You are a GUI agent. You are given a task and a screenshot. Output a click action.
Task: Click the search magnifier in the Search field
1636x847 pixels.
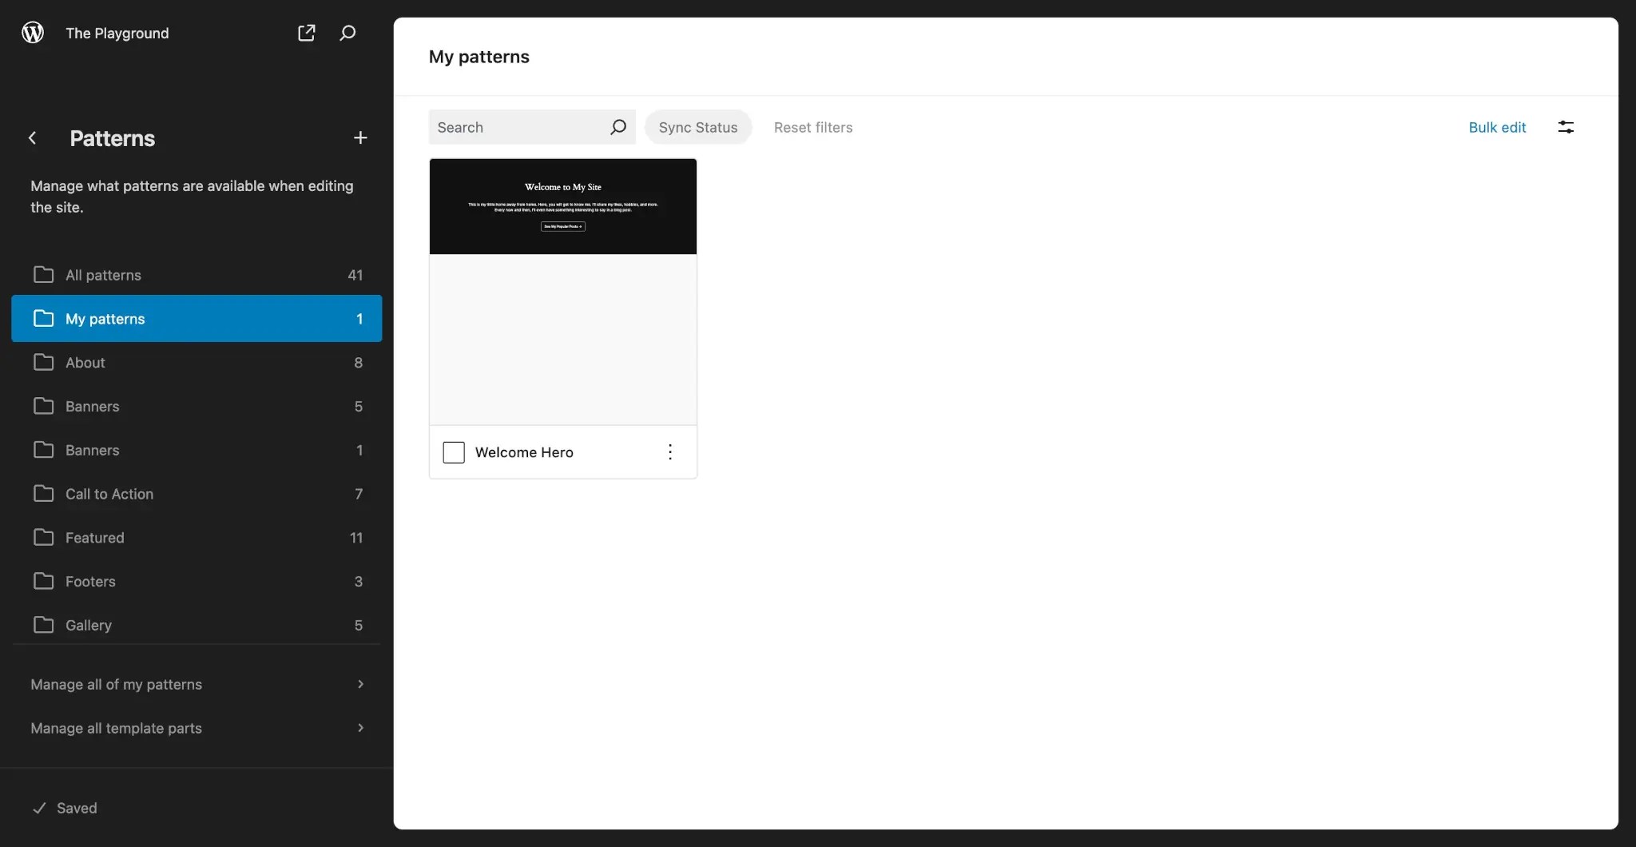tap(617, 127)
